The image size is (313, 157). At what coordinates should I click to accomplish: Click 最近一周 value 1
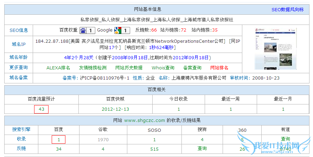(x=231, y=109)
